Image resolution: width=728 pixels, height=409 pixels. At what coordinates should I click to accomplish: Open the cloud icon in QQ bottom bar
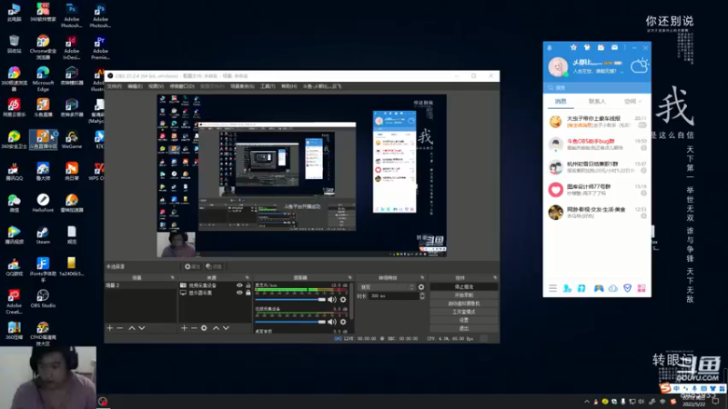[612, 288]
